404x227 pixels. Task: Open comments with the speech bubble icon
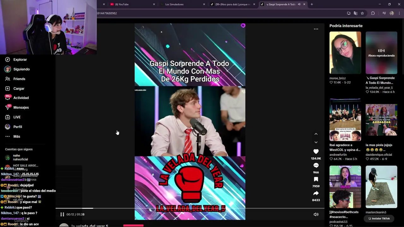tap(316, 166)
